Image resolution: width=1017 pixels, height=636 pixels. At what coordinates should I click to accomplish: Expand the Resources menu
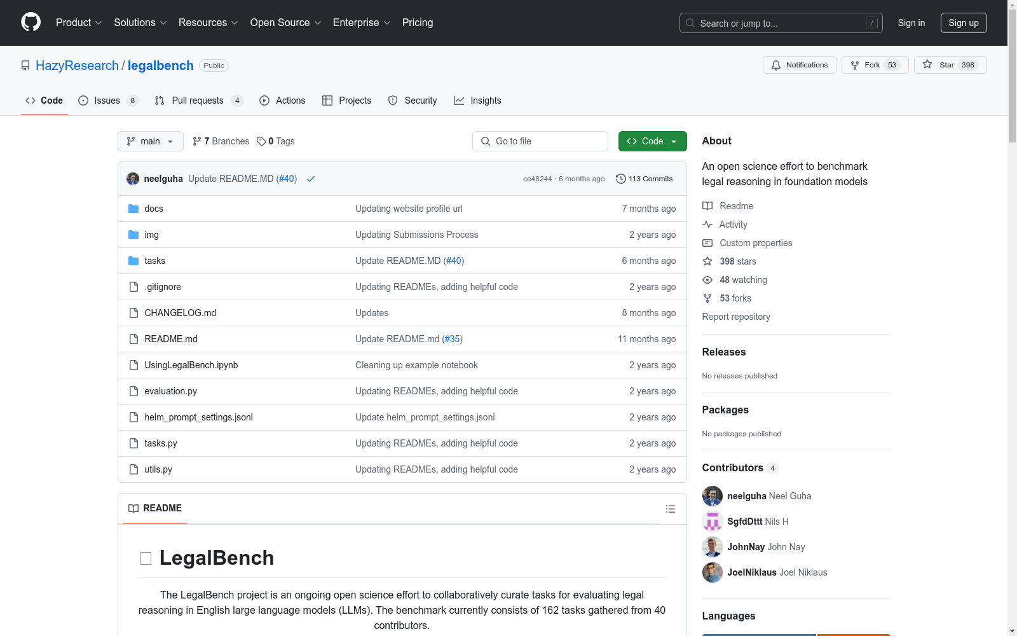[x=208, y=22]
